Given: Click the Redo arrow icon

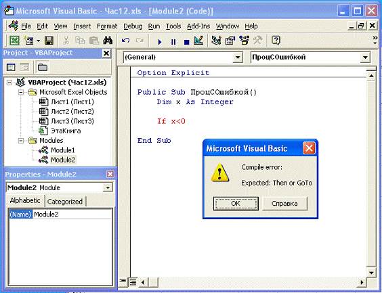Looking at the screenshot, I should (140, 41).
